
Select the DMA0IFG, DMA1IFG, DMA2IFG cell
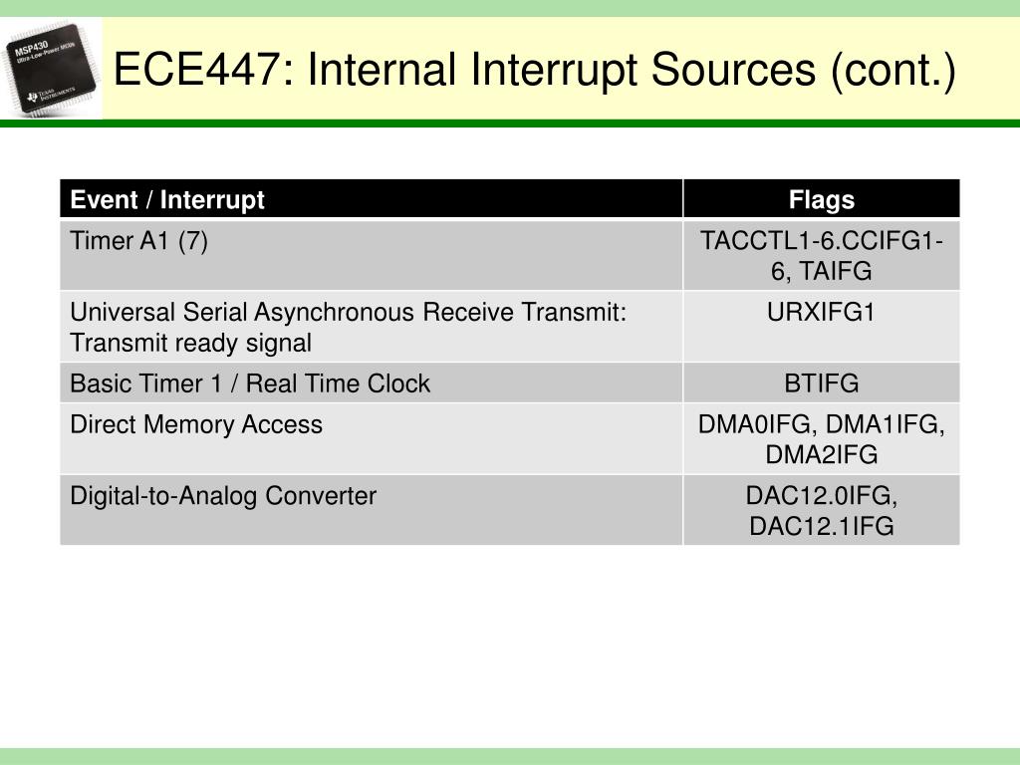click(822, 439)
